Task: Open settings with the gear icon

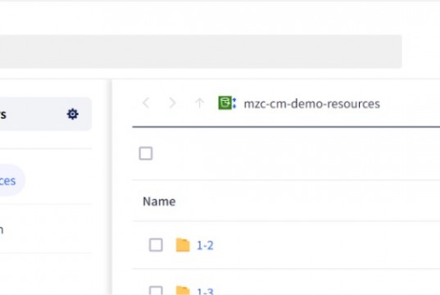Action: click(x=73, y=114)
